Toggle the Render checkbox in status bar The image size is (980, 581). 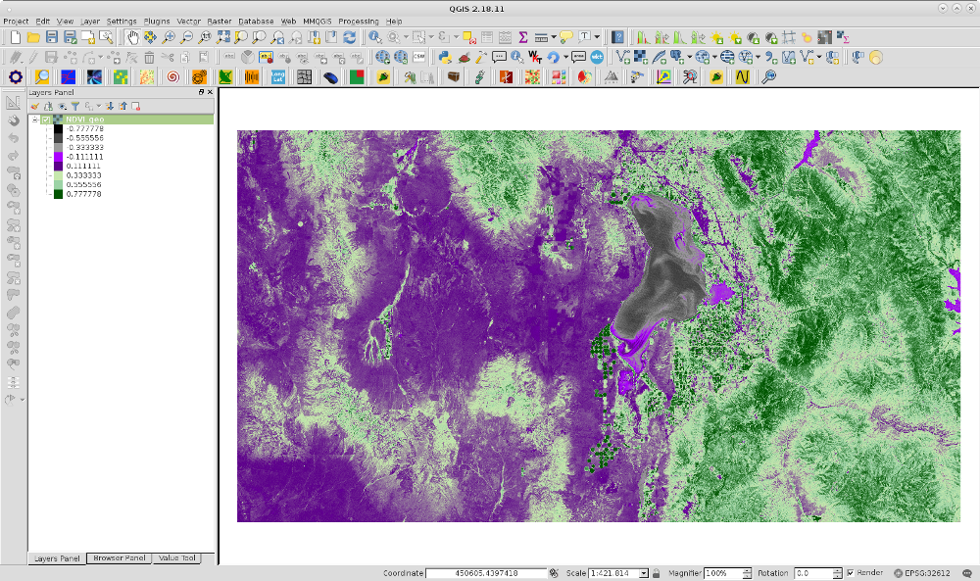coord(852,572)
